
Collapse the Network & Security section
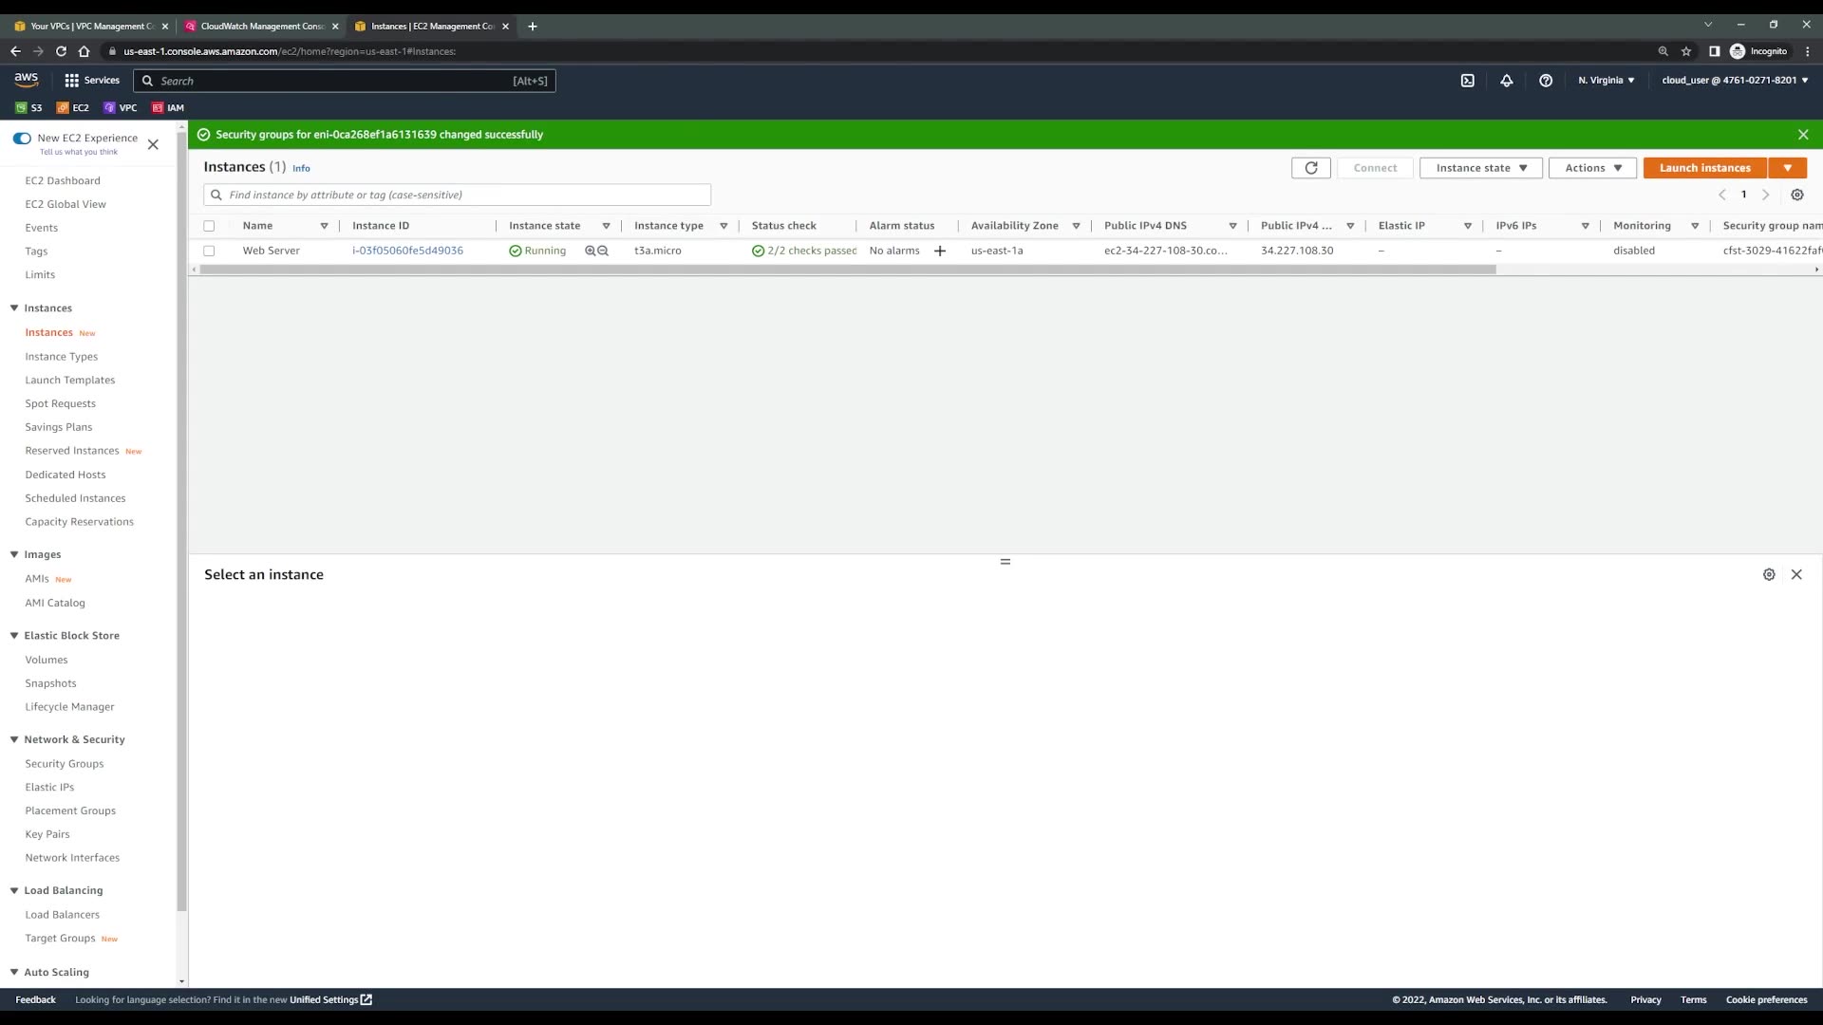14,739
